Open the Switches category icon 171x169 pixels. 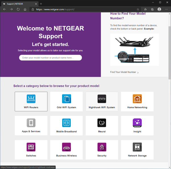point(31,147)
